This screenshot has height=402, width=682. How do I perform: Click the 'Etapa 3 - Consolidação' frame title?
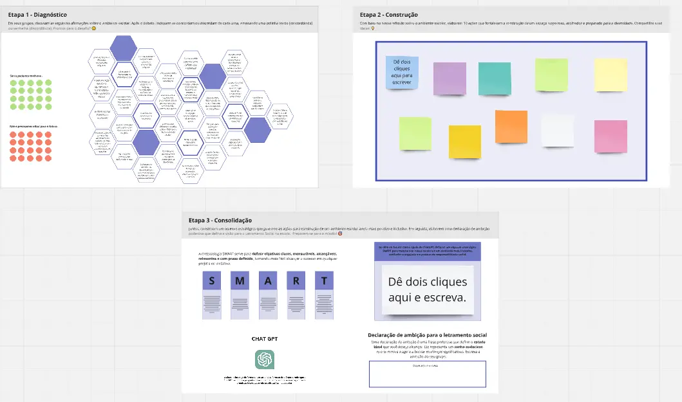[220, 221]
